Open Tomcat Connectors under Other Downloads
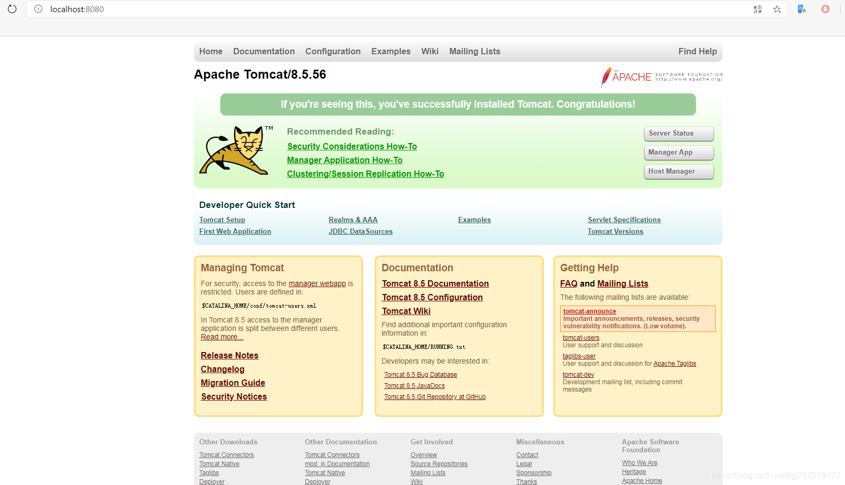The image size is (845, 485). coord(226,455)
